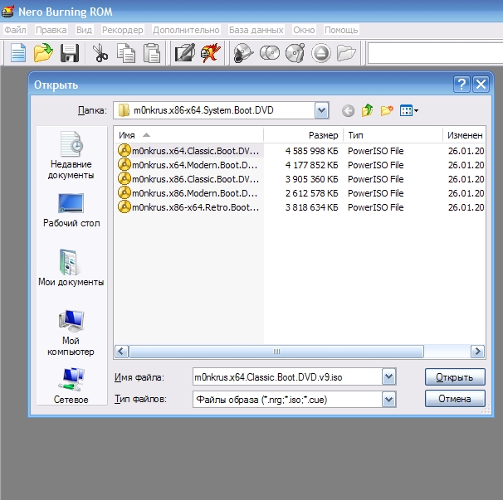Click the file list scroll left arrow

[121, 352]
